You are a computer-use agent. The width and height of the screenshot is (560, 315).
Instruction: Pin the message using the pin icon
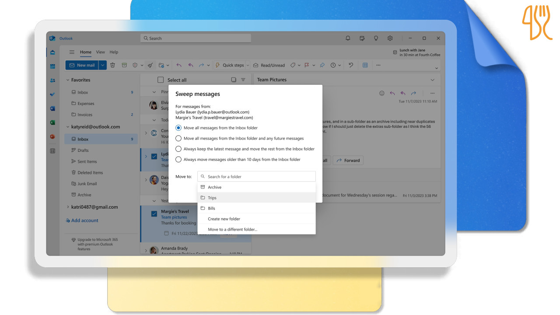pos(322,65)
